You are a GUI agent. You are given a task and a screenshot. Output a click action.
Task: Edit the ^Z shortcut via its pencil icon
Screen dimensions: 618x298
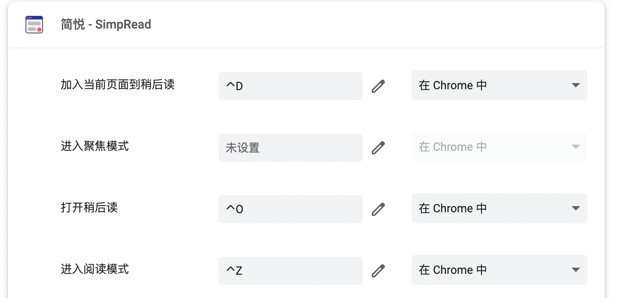[378, 271]
